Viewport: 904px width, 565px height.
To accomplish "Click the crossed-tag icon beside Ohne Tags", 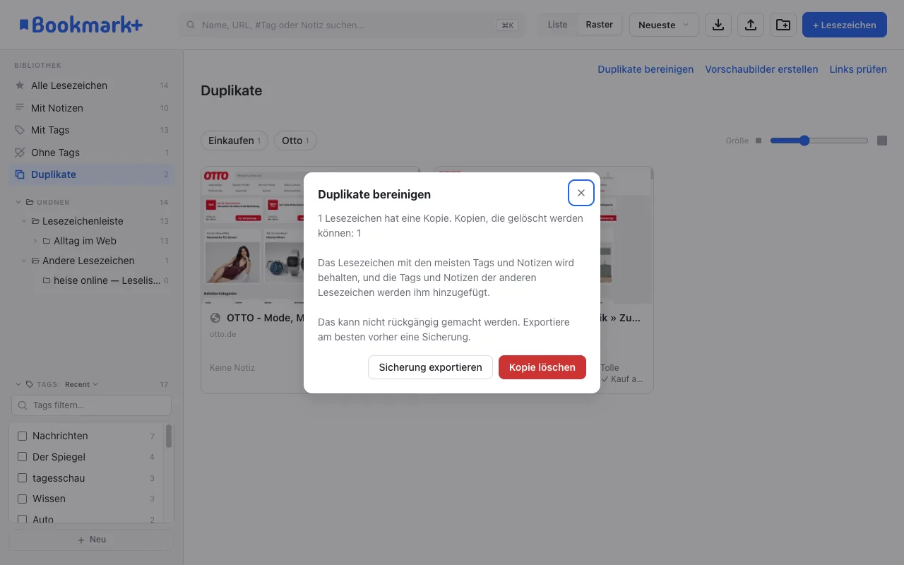I will click(x=20, y=153).
